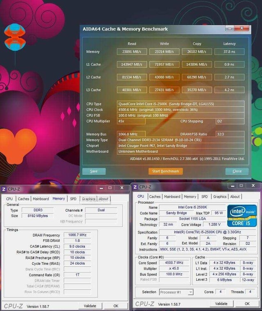The height and width of the screenshot is (311, 262).
Task: Select CPU tab in right CPU-Z window
Action: coord(140,196)
